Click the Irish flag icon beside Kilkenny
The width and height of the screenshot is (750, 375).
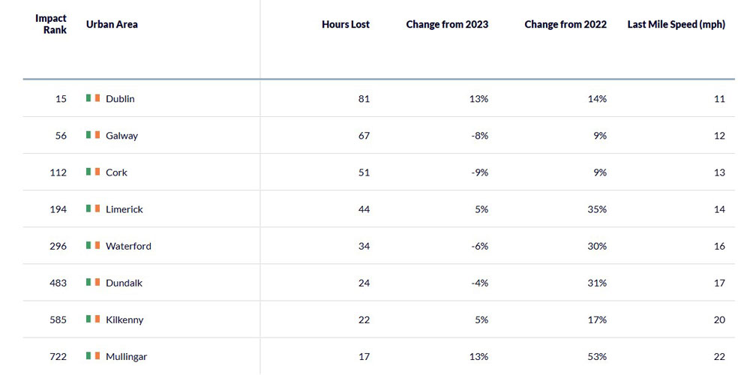[93, 319]
